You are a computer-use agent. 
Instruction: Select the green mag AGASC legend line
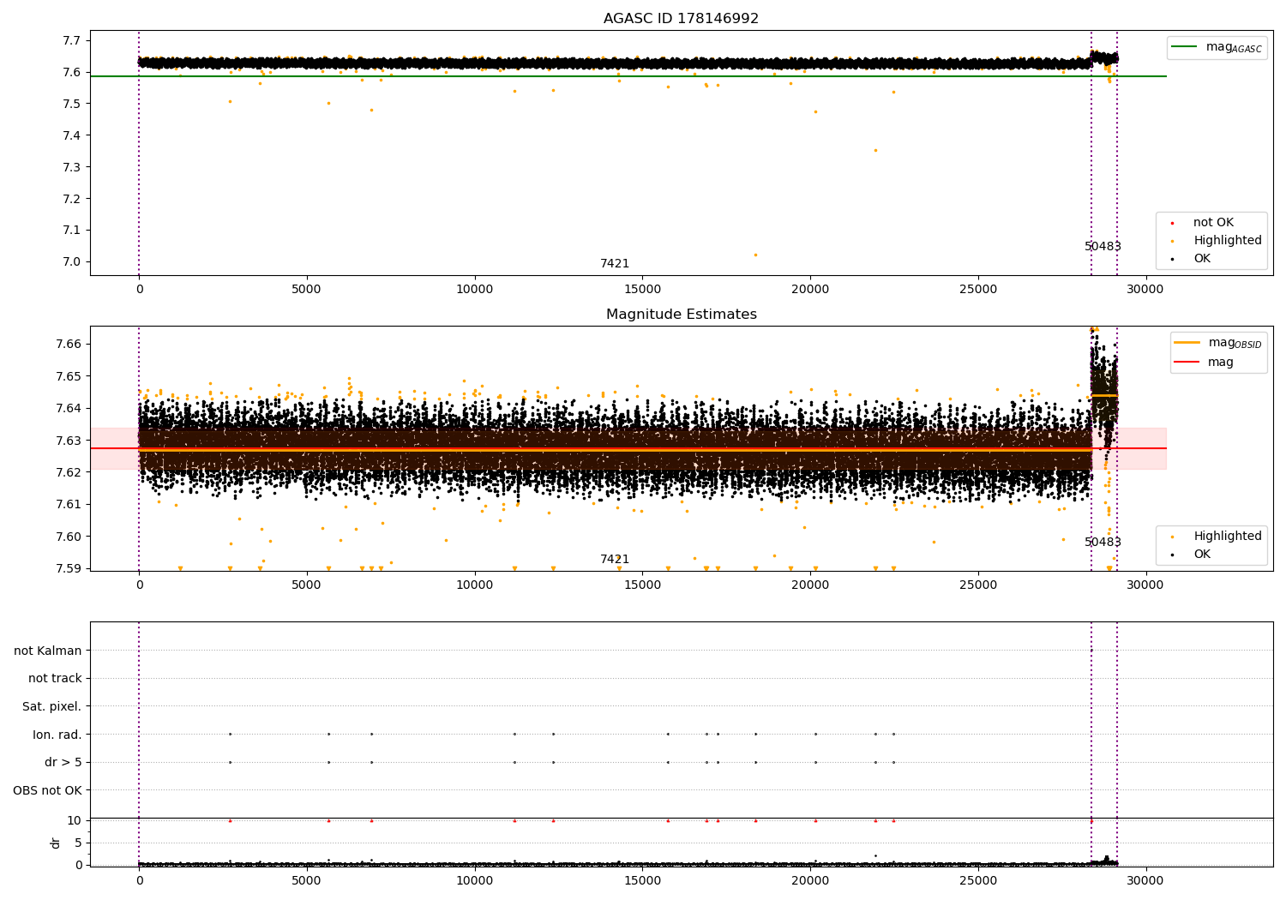tap(1185, 47)
